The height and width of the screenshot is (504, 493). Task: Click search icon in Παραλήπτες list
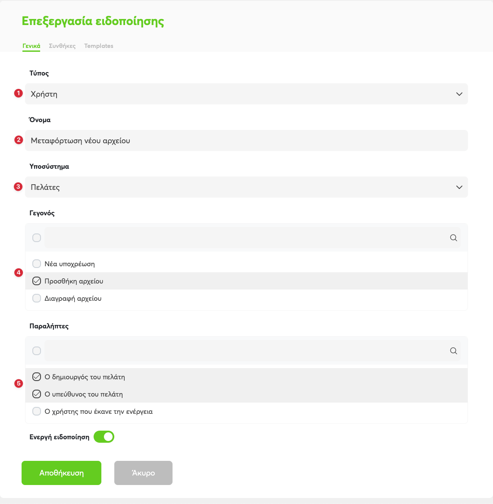(453, 351)
